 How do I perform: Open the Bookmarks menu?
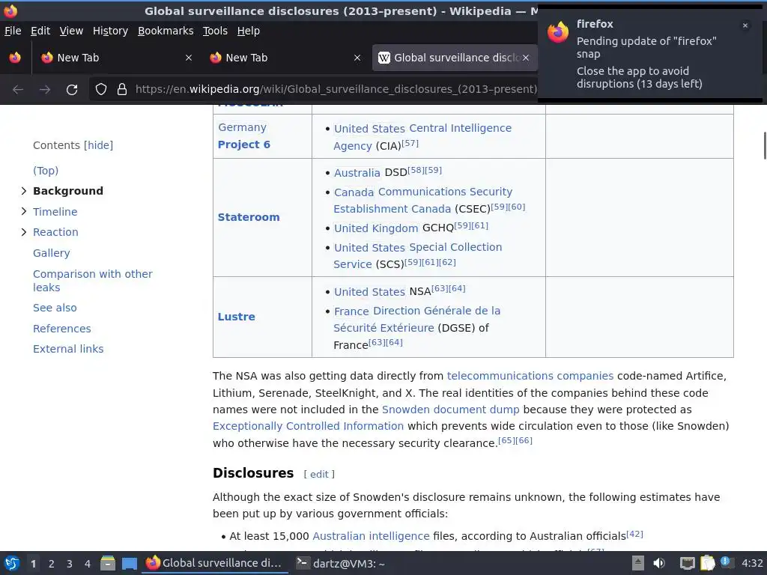tap(166, 31)
